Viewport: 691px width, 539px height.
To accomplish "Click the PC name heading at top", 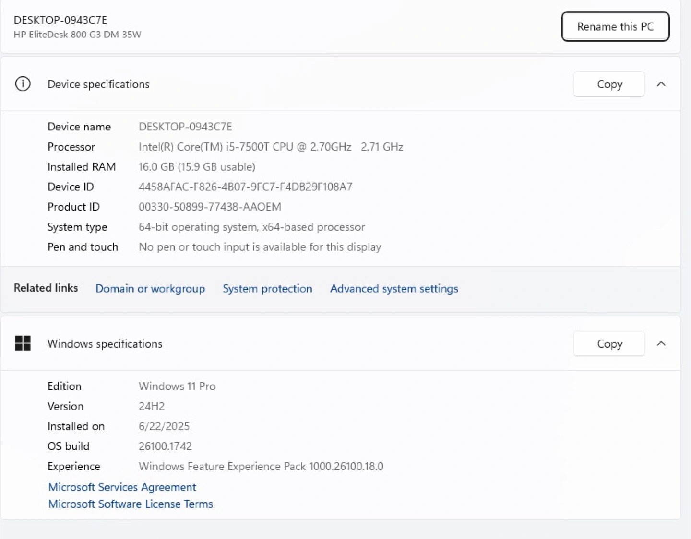I will tap(60, 20).
